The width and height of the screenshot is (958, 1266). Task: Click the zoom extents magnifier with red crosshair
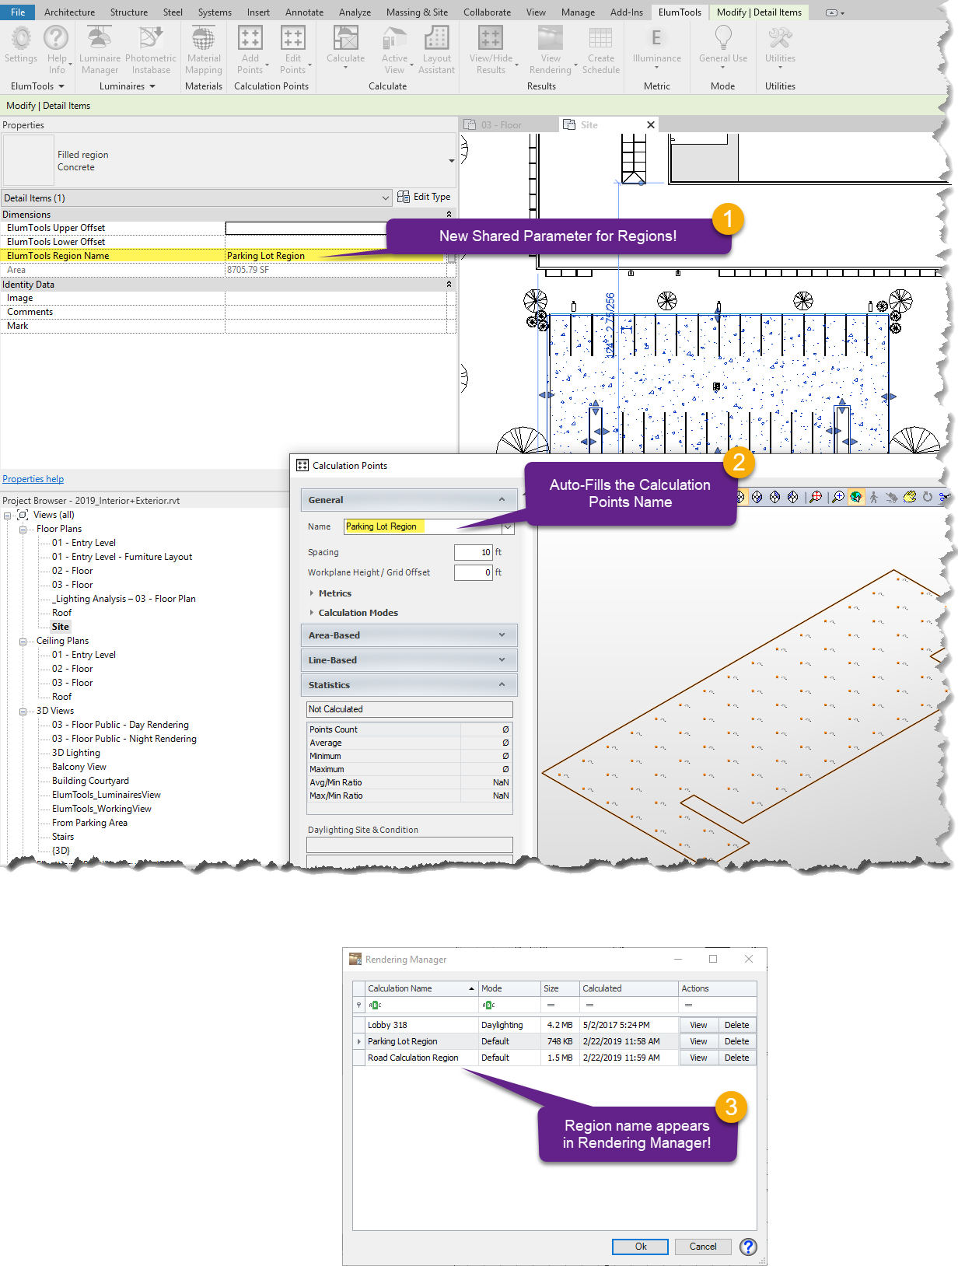(816, 497)
